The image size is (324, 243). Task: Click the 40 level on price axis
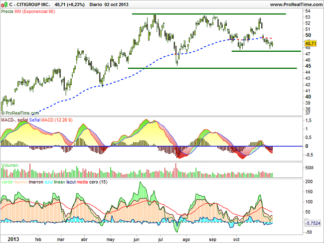point(308,97)
